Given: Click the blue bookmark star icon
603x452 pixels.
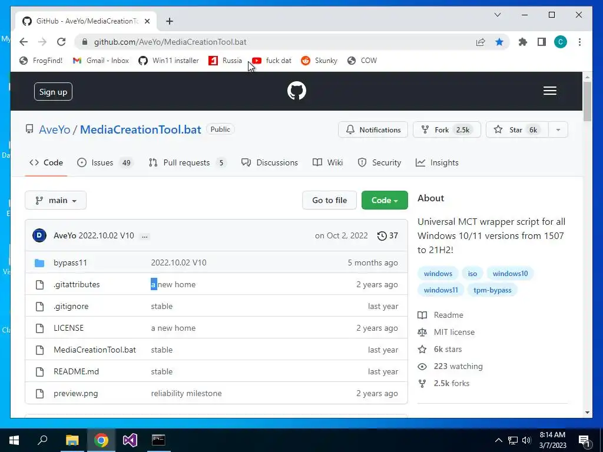Looking at the screenshot, I should point(499,42).
